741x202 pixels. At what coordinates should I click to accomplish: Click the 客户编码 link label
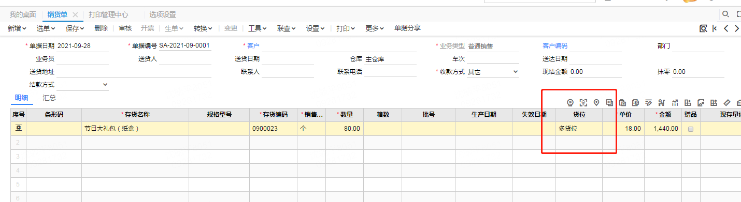555,46
